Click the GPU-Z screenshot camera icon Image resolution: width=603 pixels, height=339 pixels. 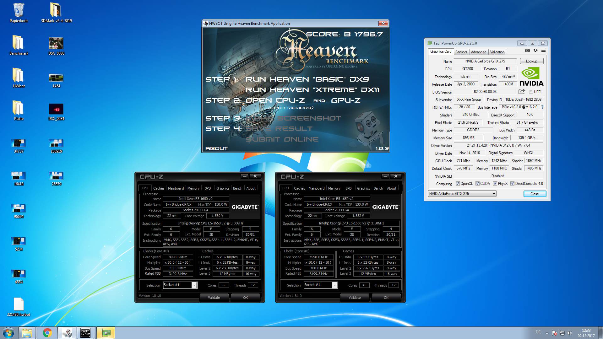(x=527, y=50)
